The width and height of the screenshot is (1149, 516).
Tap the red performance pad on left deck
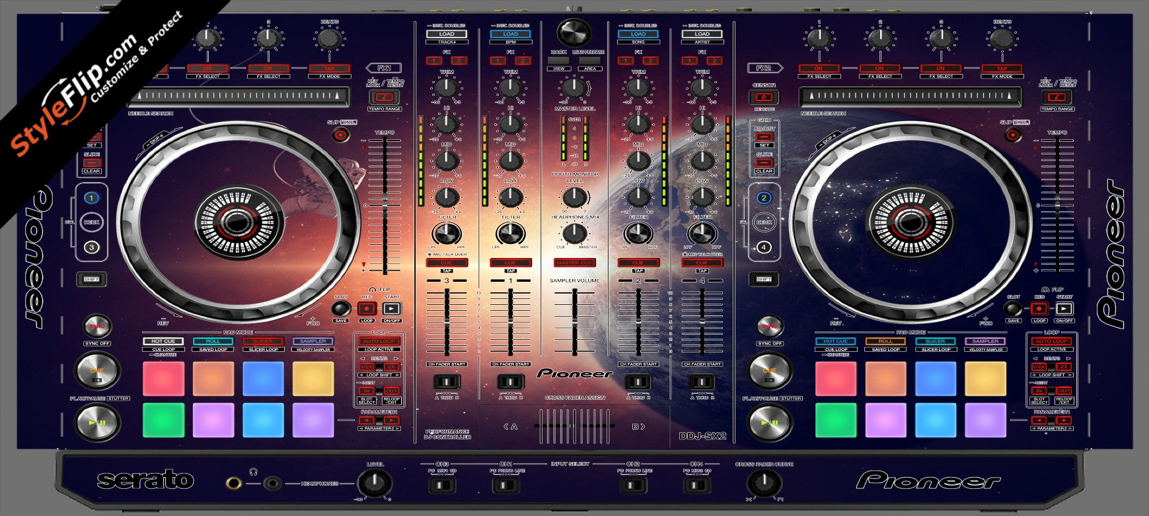pyautogui.click(x=163, y=379)
